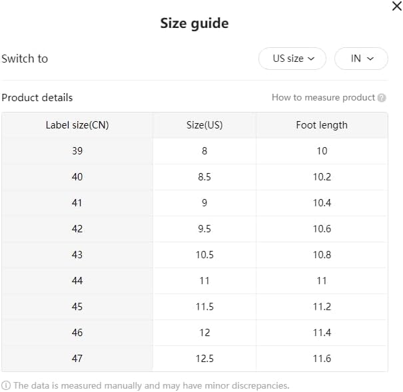Open the US size dropdown
The height and width of the screenshot is (392, 403).
coord(292,59)
